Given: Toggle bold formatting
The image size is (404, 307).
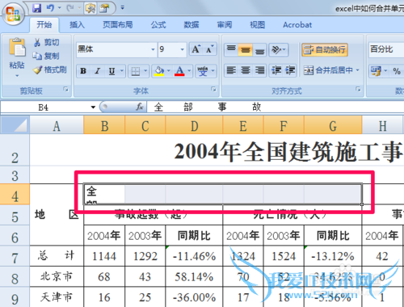Looking at the screenshot, I should coord(83,71).
